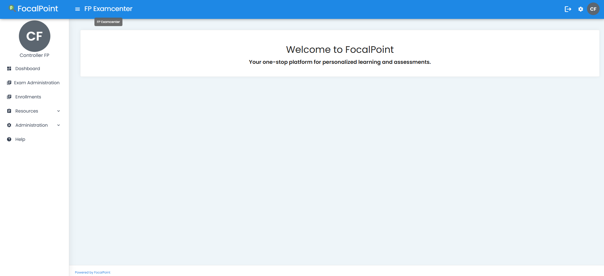Click the FP Examcenter tooltip
Image resolution: width=604 pixels, height=276 pixels.
point(108,22)
